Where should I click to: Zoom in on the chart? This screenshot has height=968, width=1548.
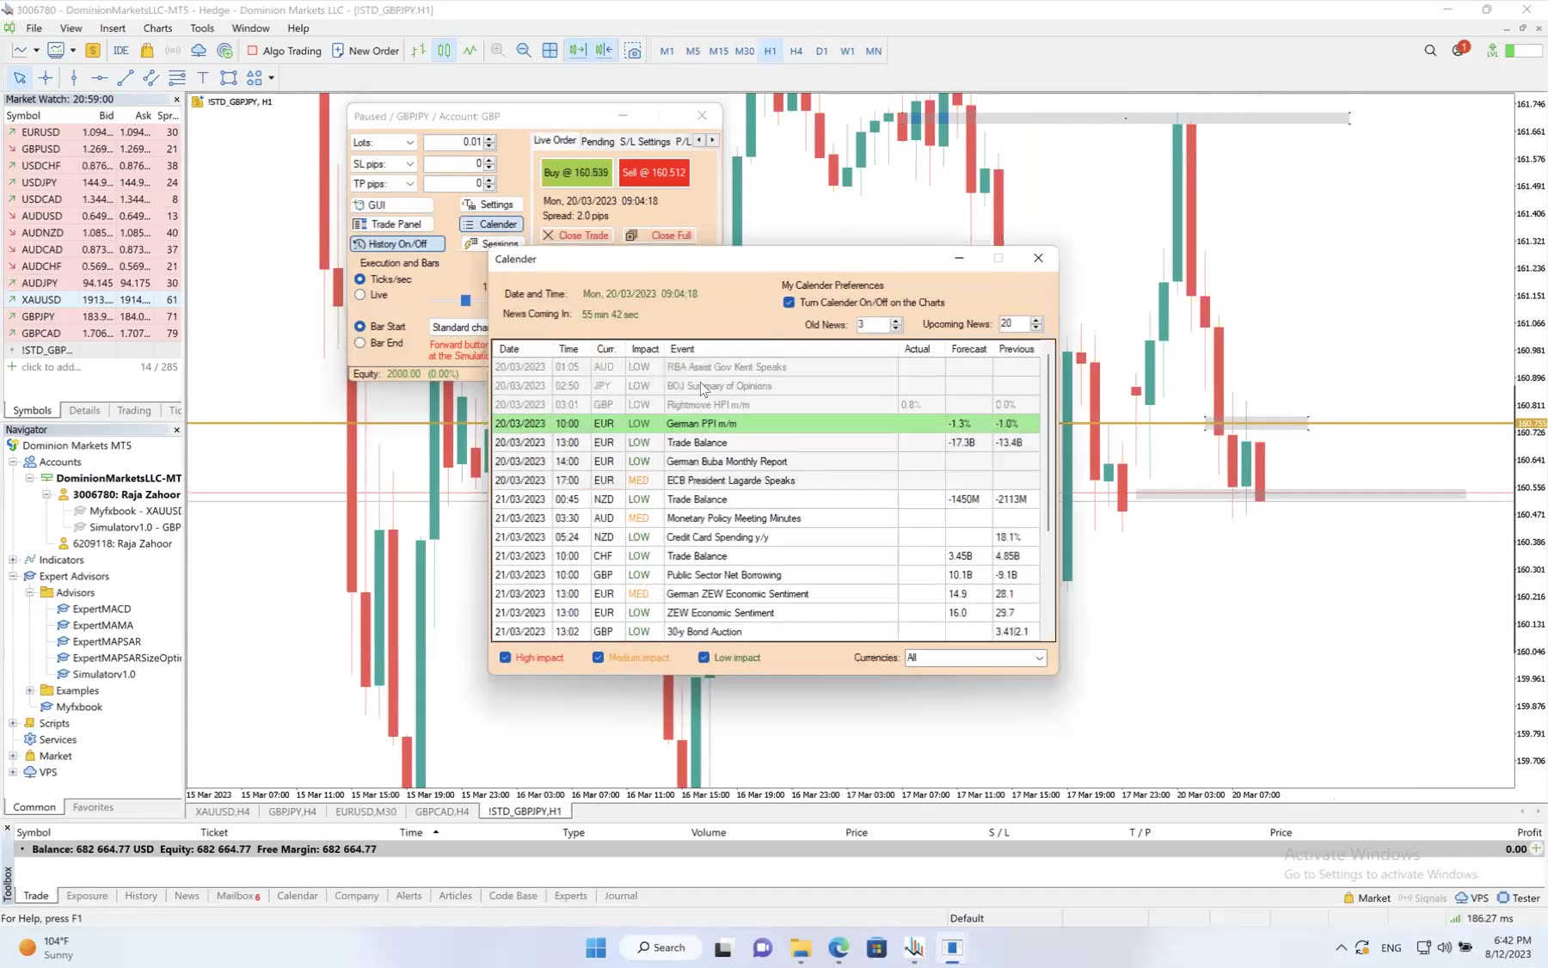[498, 51]
